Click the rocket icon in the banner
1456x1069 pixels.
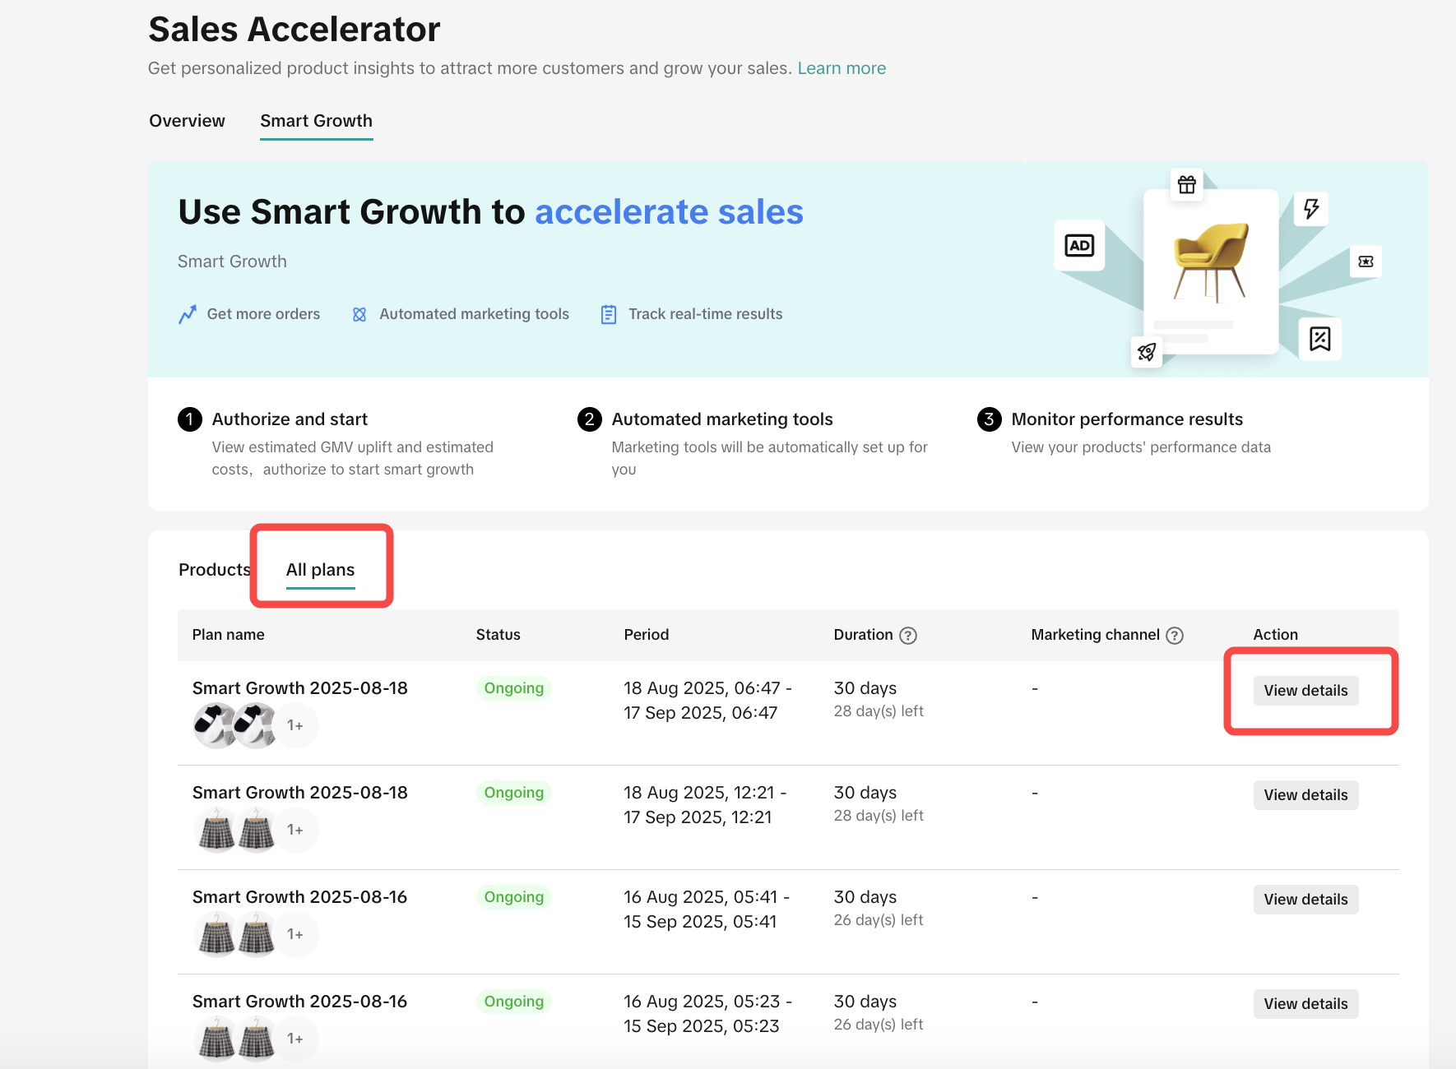(x=1147, y=353)
